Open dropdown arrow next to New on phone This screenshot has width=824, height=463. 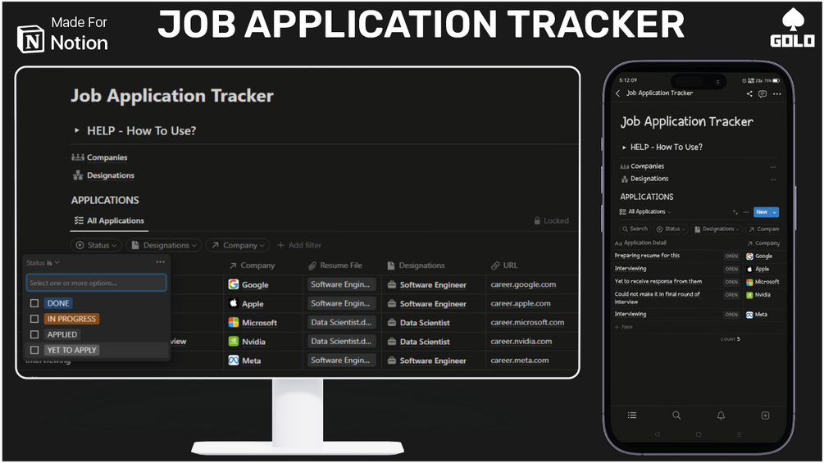click(775, 212)
